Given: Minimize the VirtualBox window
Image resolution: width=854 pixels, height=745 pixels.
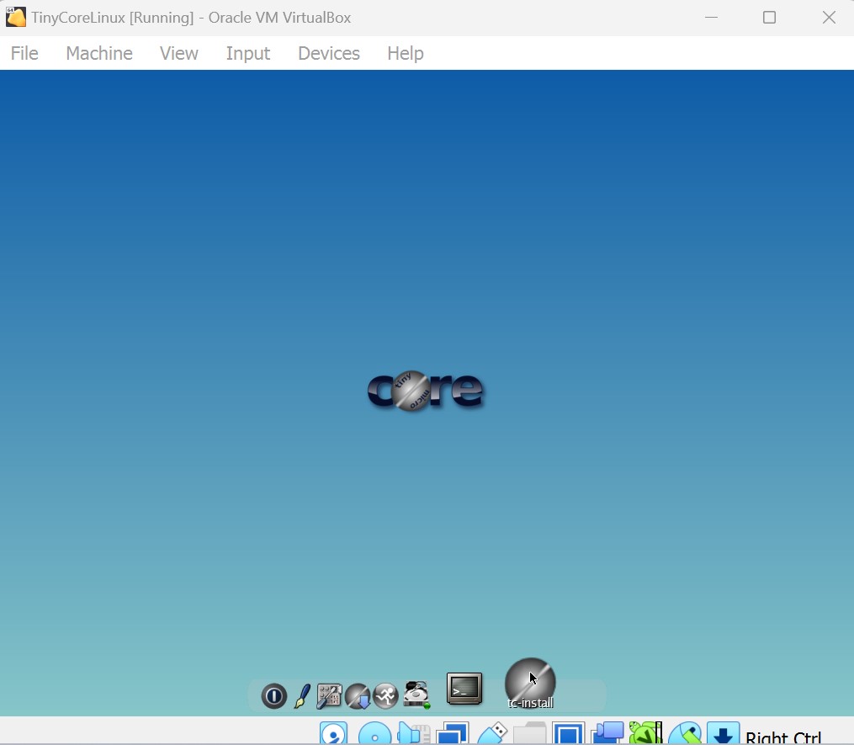Looking at the screenshot, I should tap(711, 18).
